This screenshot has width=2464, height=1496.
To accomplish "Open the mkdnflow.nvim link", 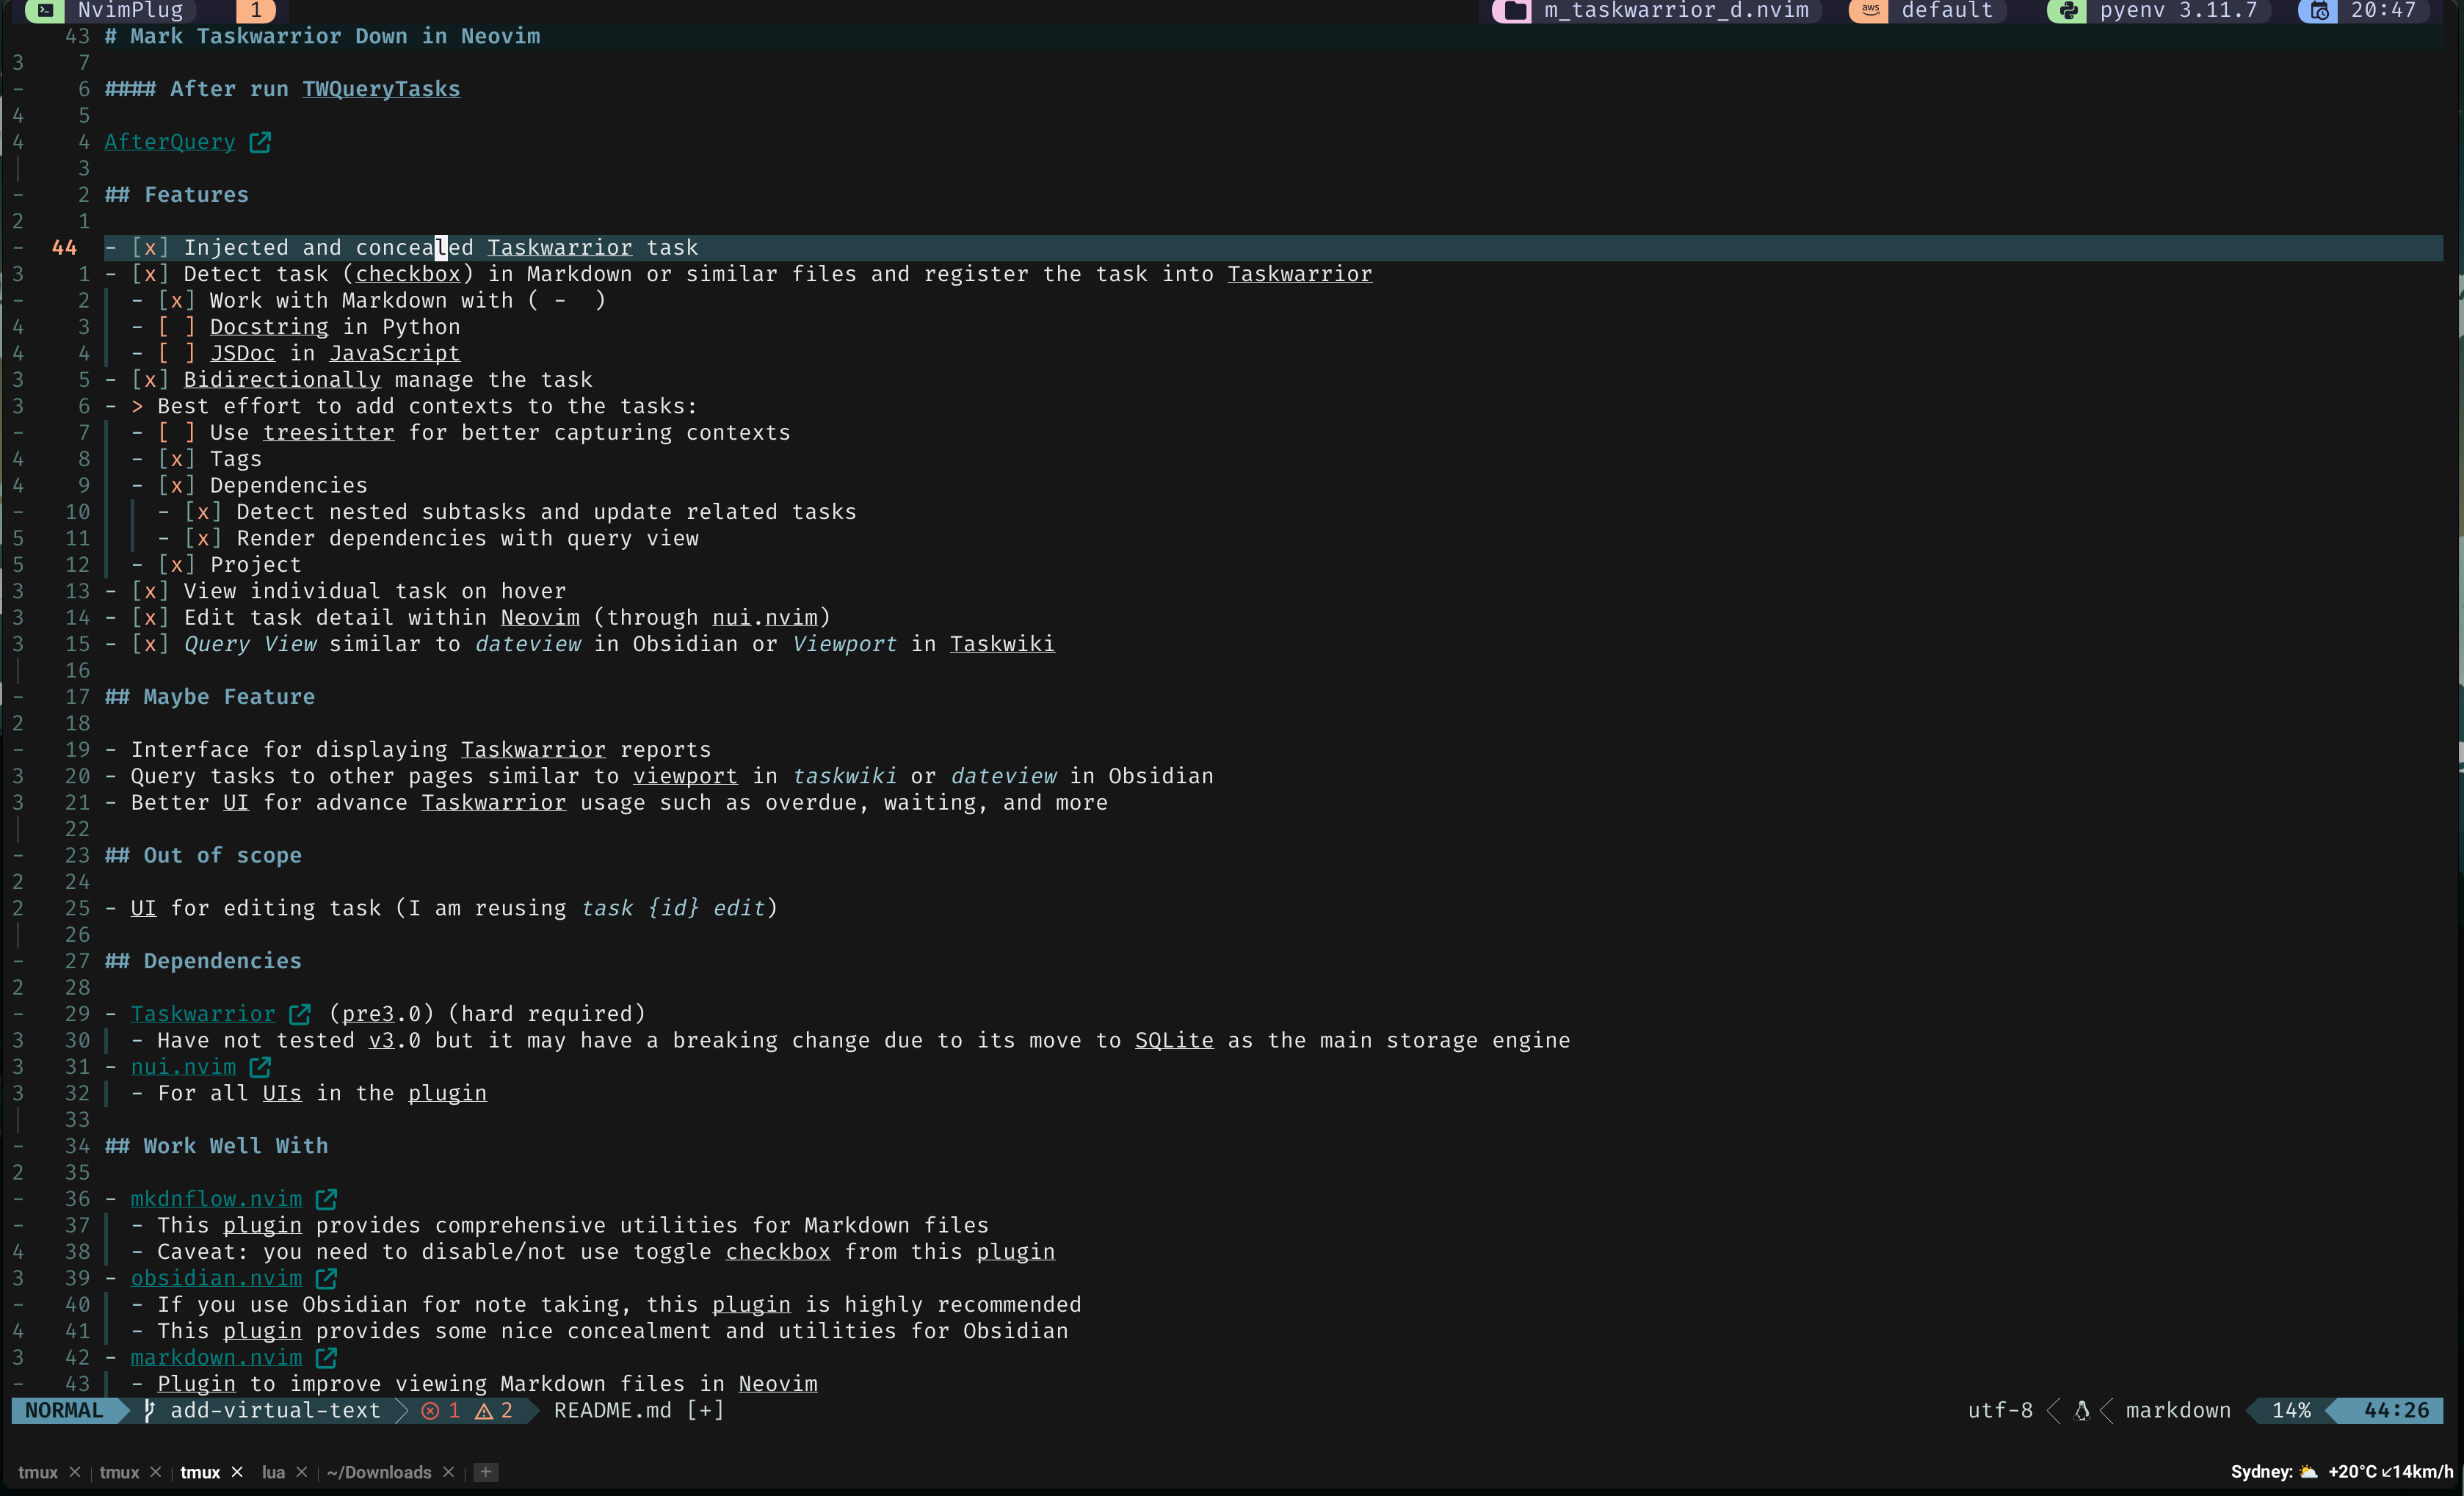I will click(x=216, y=1198).
